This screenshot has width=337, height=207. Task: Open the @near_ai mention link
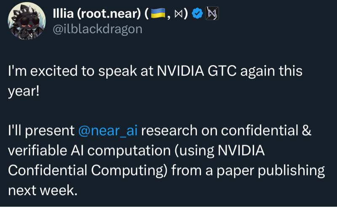pos(108,130)
